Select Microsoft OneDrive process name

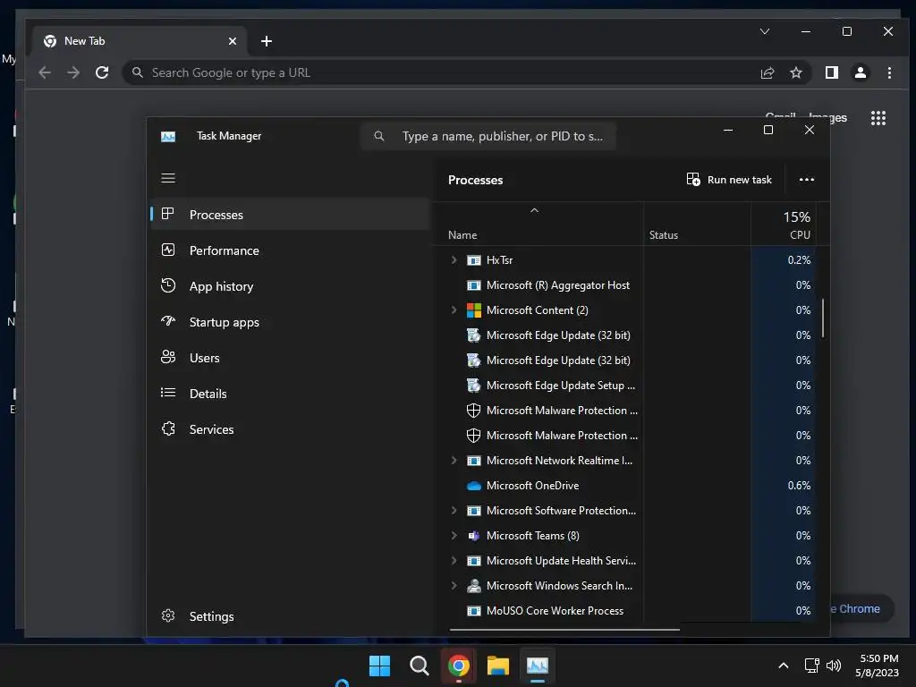tap(532, 486)
